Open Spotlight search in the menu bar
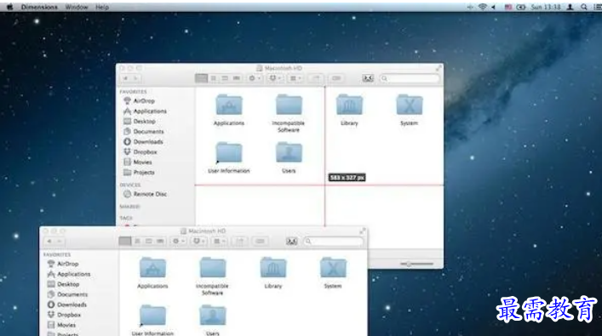Image resolution: width=602 pixels, height=336 pixels. coord(583,7)
